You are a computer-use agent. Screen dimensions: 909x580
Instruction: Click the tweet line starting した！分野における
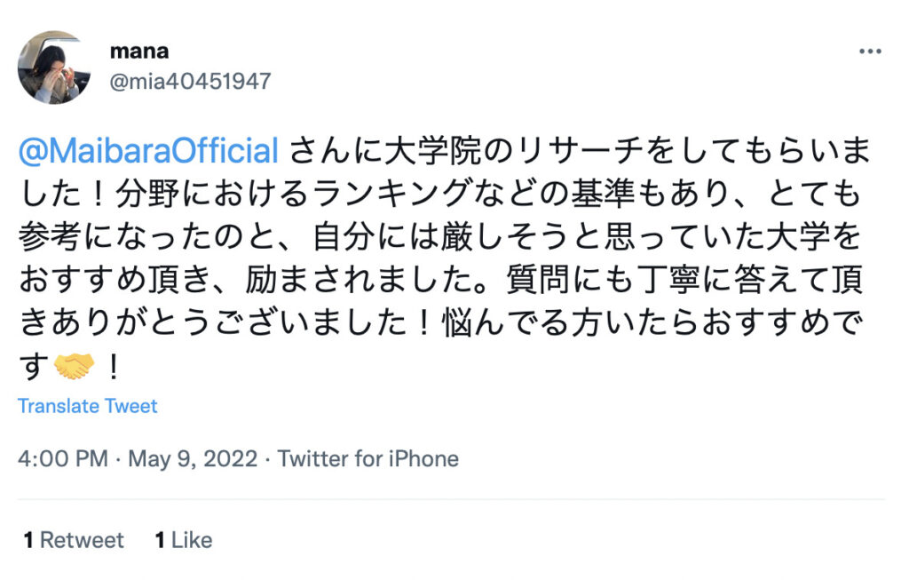[x=439, y=194]
